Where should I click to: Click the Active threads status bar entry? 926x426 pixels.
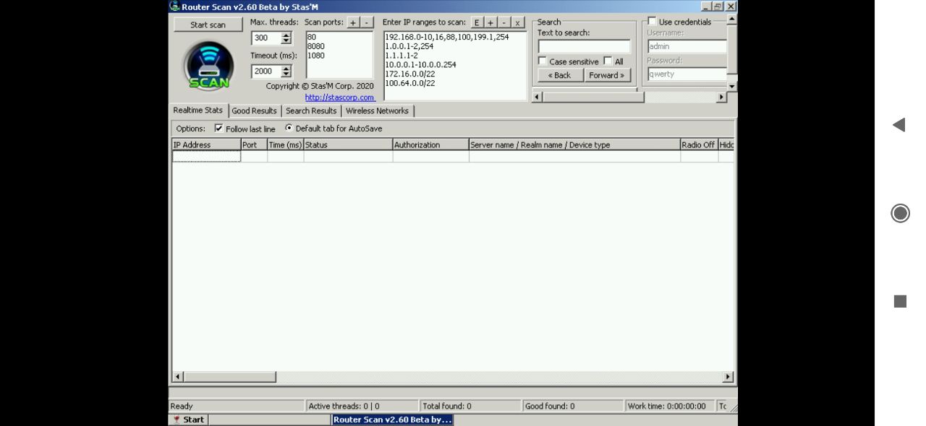pyautogui.click(x=362, y=407)
